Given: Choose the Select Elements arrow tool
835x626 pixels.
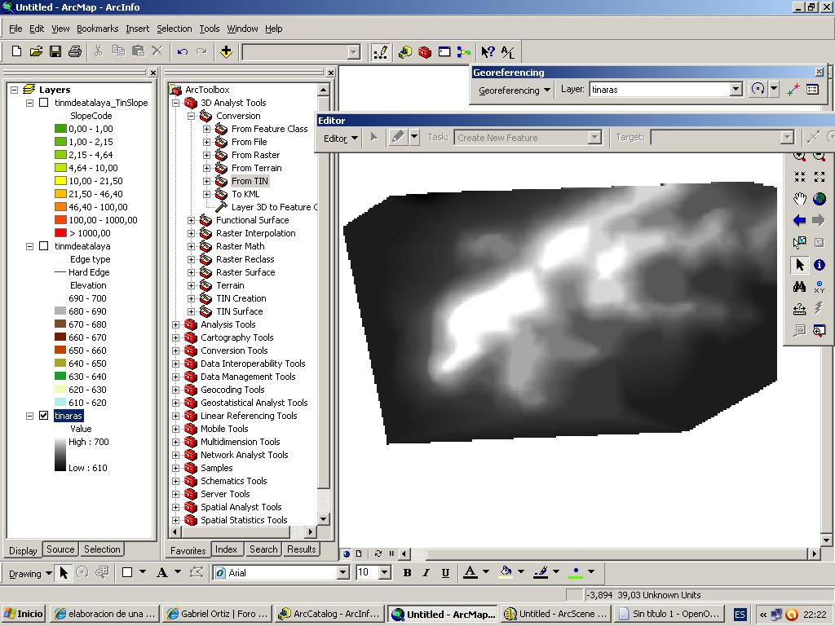Looking at the screenshot, I should click(799, 265).
